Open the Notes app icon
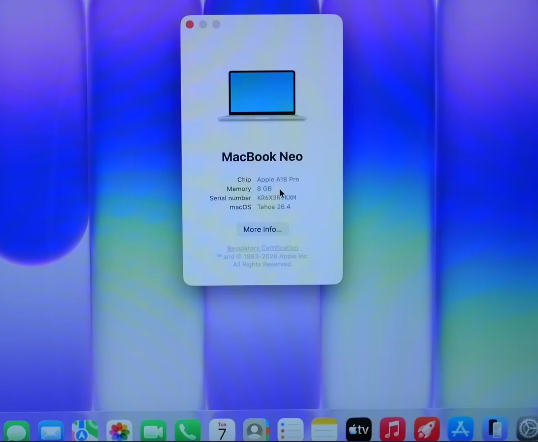This screenshot has width=538, height=442. click(324, 430)
